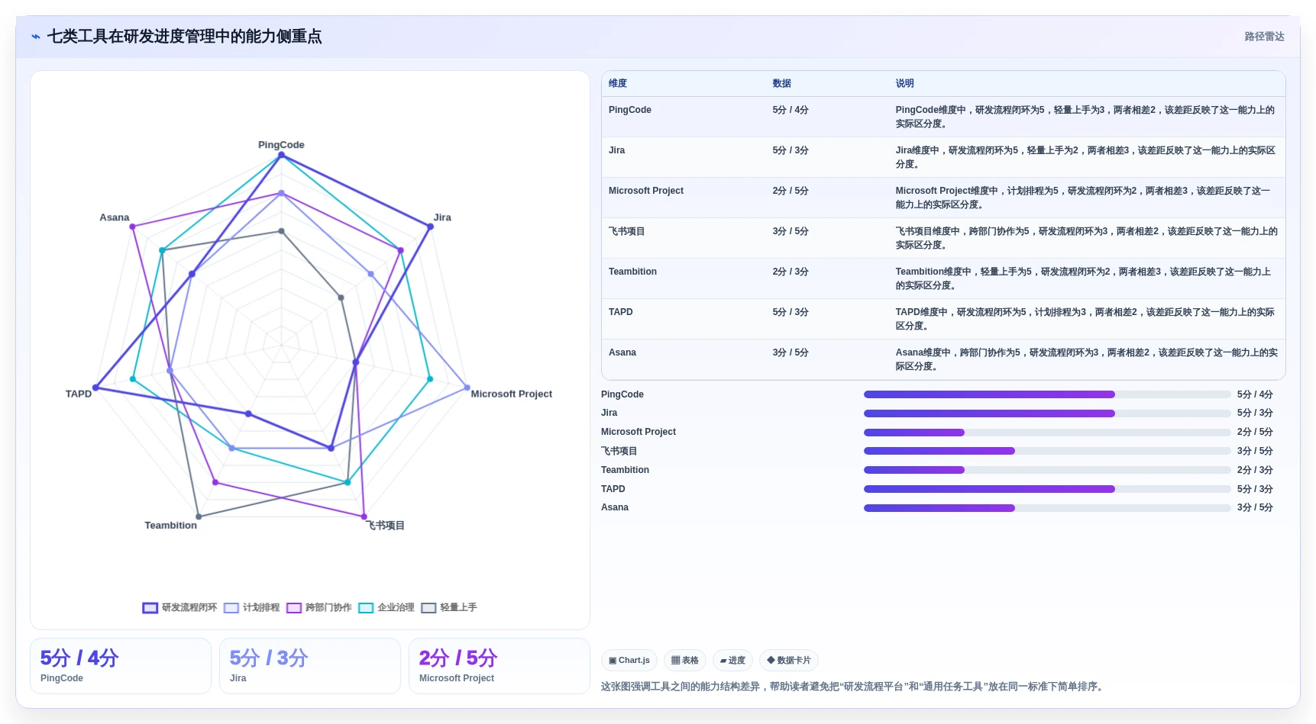Image resolution: width=1316 pixels, height=724 pixels.
Task: Click the Asana table row name
Action: tap(622, 352)
